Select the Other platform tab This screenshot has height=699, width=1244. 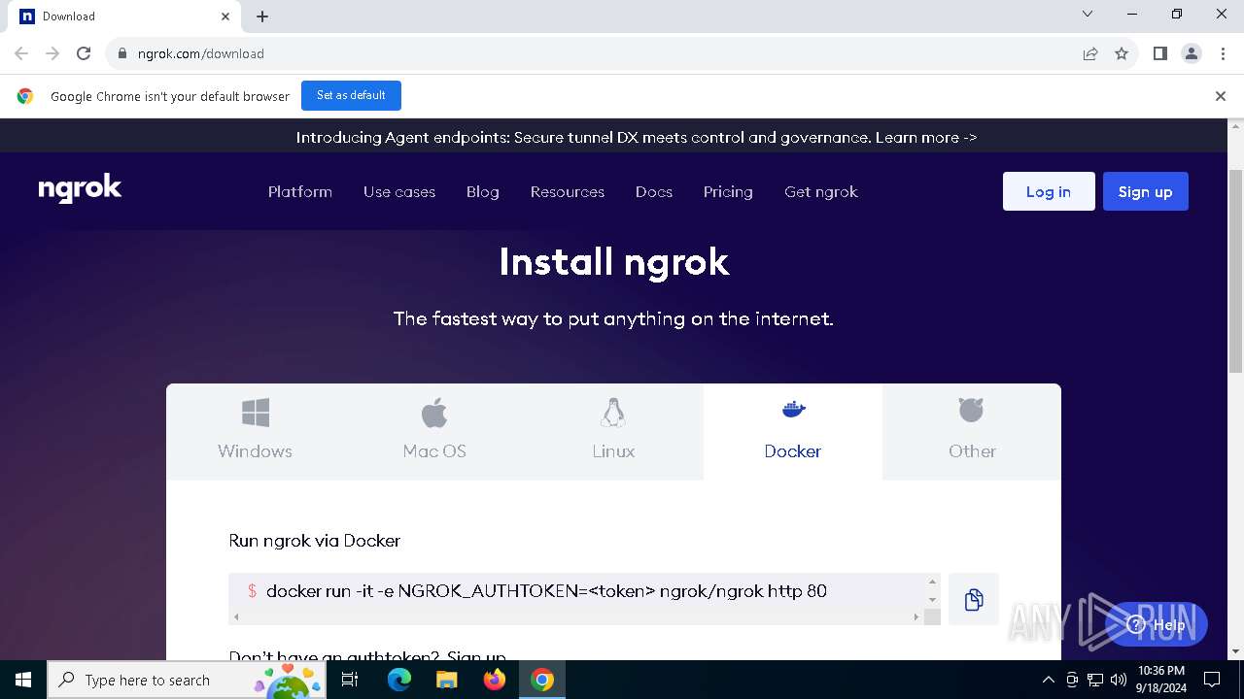[x=972, y=431]
